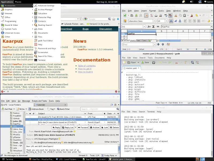Image resolution: width=214 pixels, height=161 pixels.
Task: Click the Forward button in Thunderbird
Action: click(83, 127)
